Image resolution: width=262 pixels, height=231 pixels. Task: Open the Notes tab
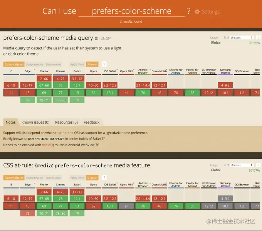(11, 122)
